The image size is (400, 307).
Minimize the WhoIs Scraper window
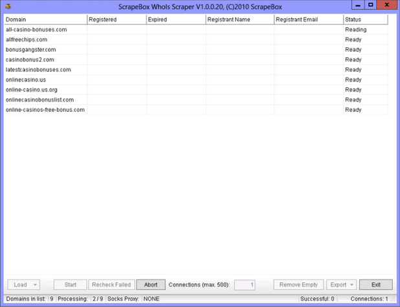358,5
